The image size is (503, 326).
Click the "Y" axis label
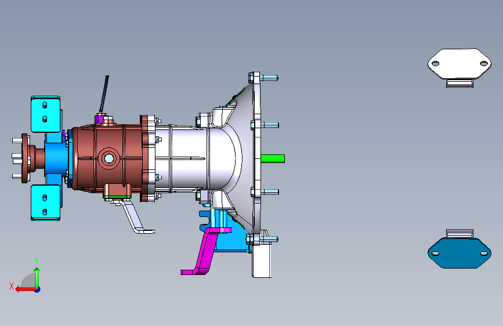(x=37, y=261)
